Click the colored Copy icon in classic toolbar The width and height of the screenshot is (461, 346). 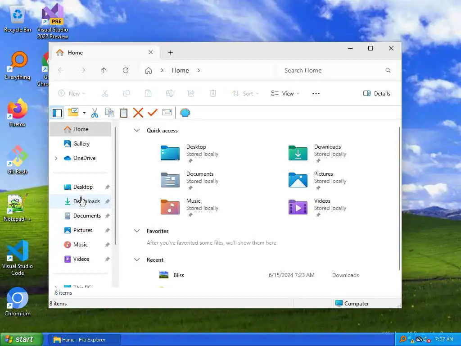(x=109, y=113)
